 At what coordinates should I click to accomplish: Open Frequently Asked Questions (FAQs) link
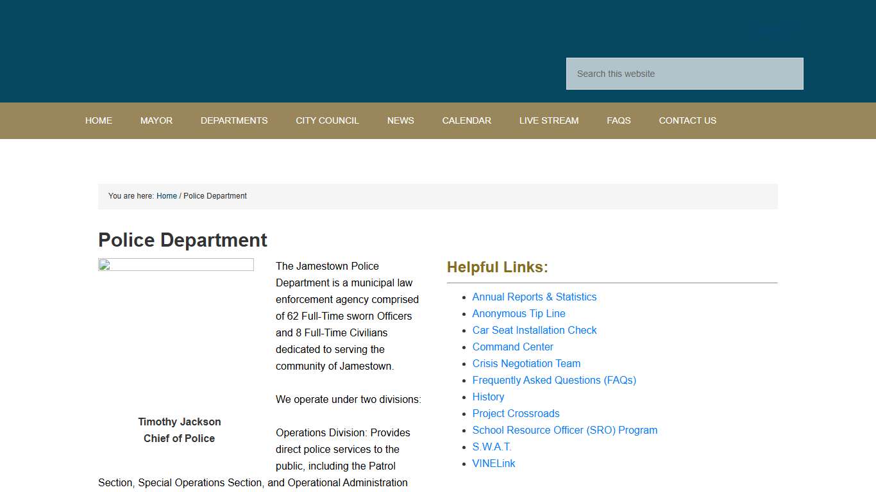click(x=554, y=380)
